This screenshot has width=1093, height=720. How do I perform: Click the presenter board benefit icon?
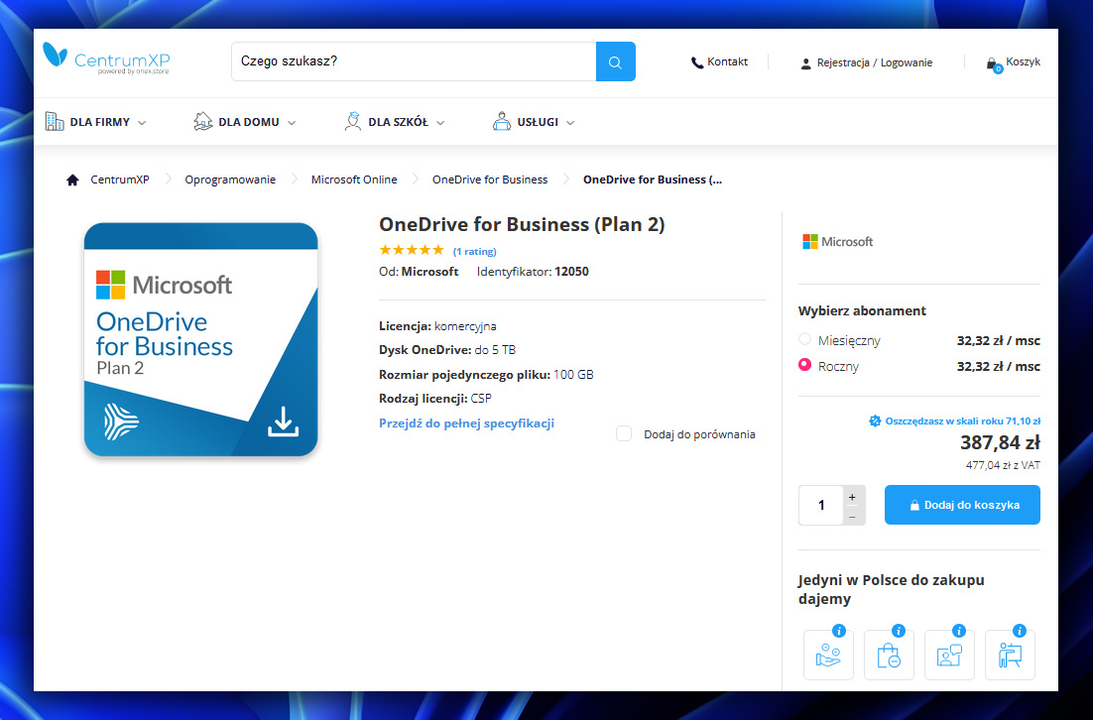[x=1010, y=656]
